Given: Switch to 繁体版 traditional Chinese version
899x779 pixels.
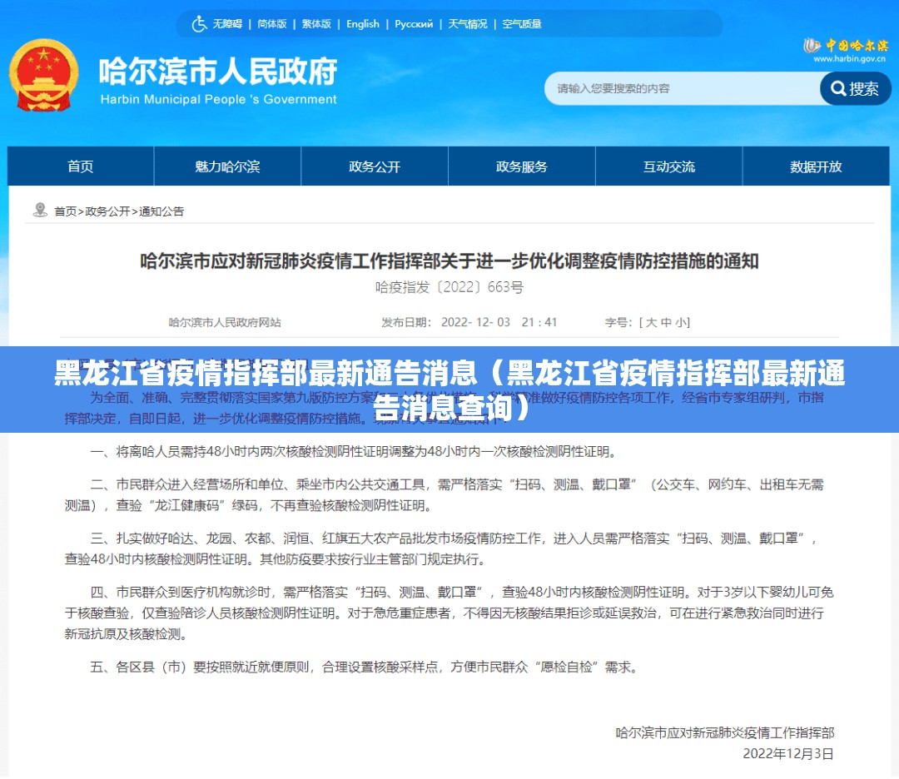Looking at the screenshot, I should click(x=316, y=24).
